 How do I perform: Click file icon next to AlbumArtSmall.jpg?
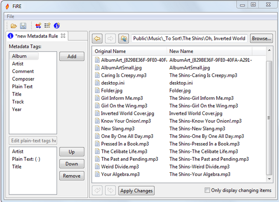tap(97, 67)
